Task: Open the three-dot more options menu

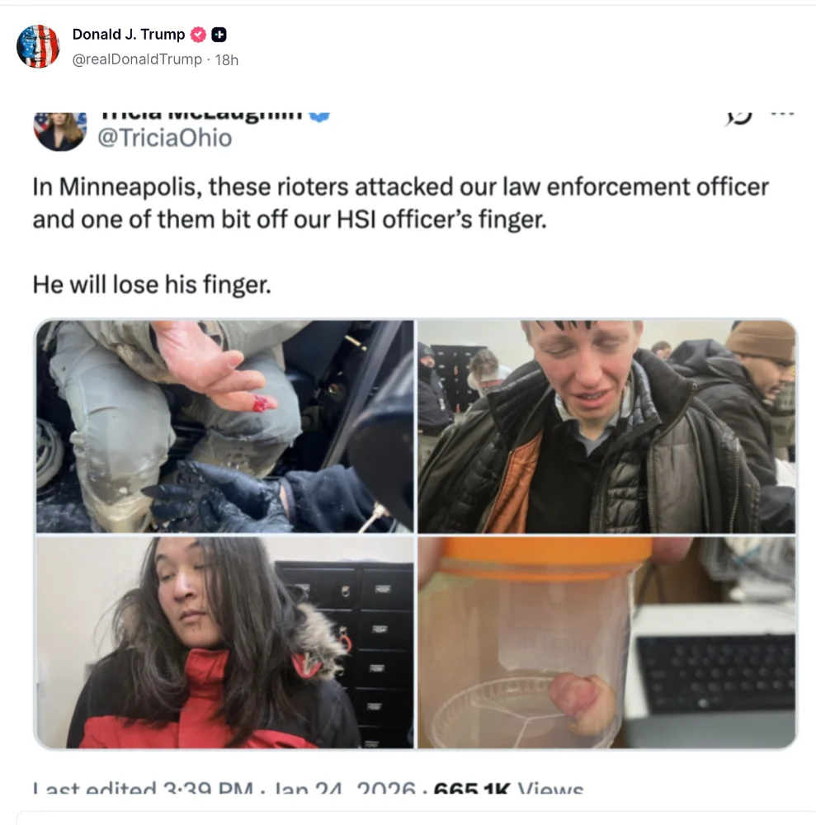Action: 782,114
